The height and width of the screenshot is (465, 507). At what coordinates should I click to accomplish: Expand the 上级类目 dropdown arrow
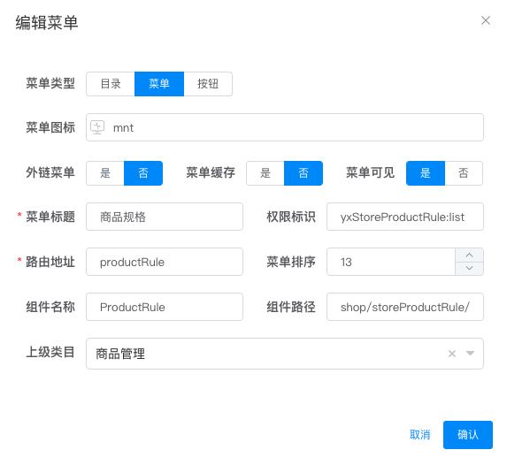[x=470, y=353]
